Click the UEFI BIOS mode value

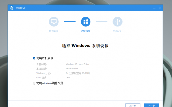point(68,78)
